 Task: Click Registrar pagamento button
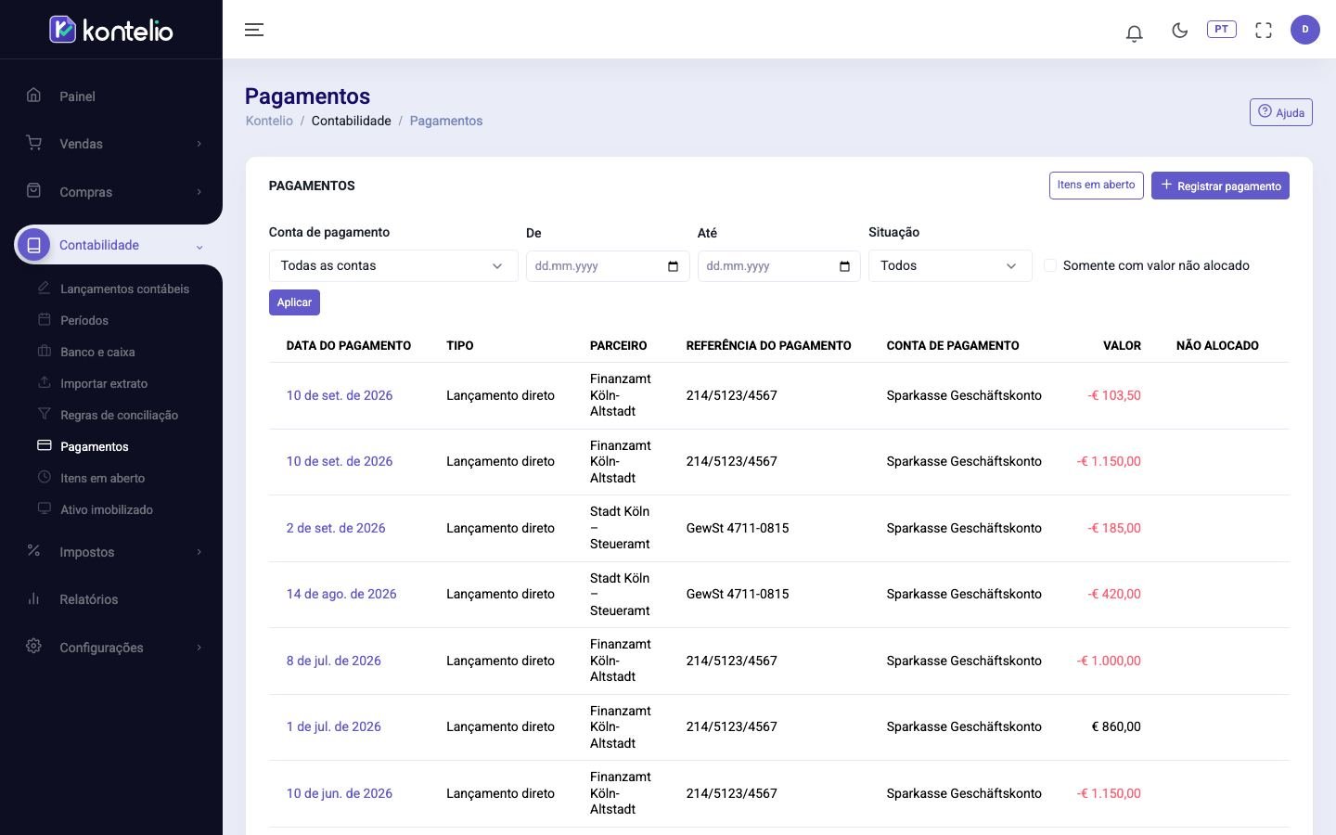pos(1220,186)
